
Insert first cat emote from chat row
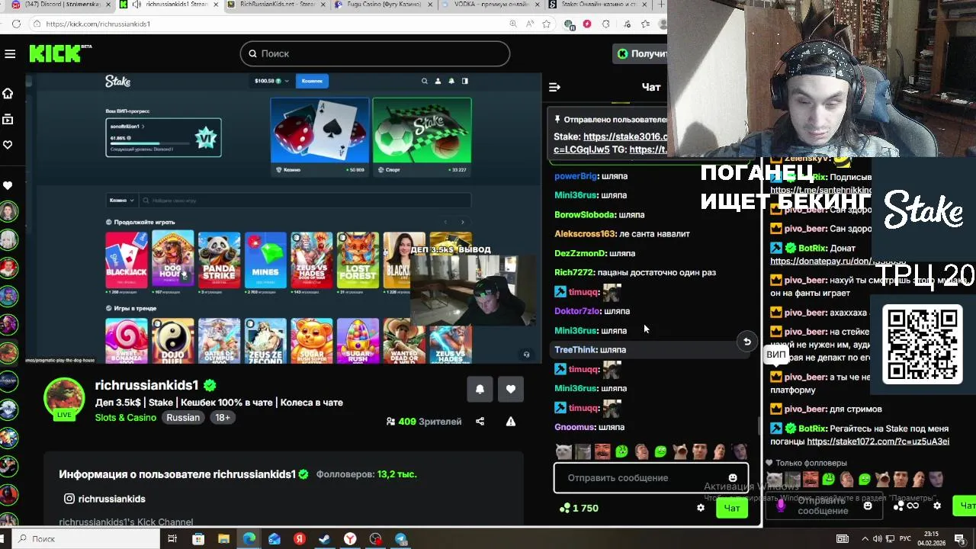point(563,451)
